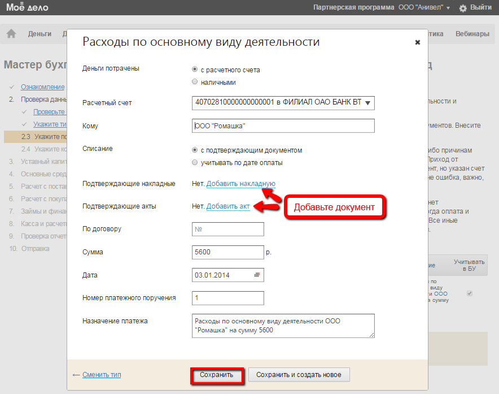Click 'Сохранить и создать новое' button
This screenshot has width=499, height=394.
coord(299,375)
